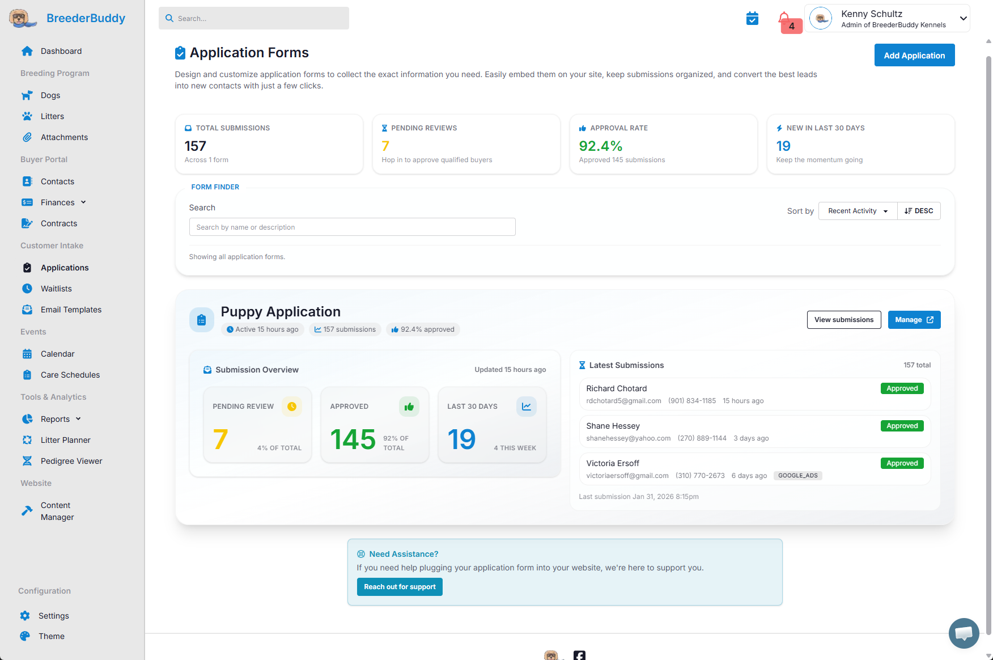Click Reach out for support

tap(400, 587)
